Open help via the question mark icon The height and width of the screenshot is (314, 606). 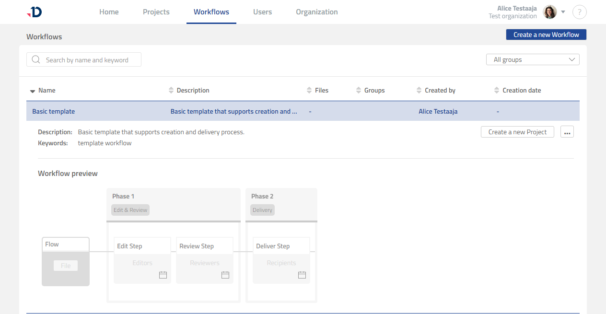579,12
